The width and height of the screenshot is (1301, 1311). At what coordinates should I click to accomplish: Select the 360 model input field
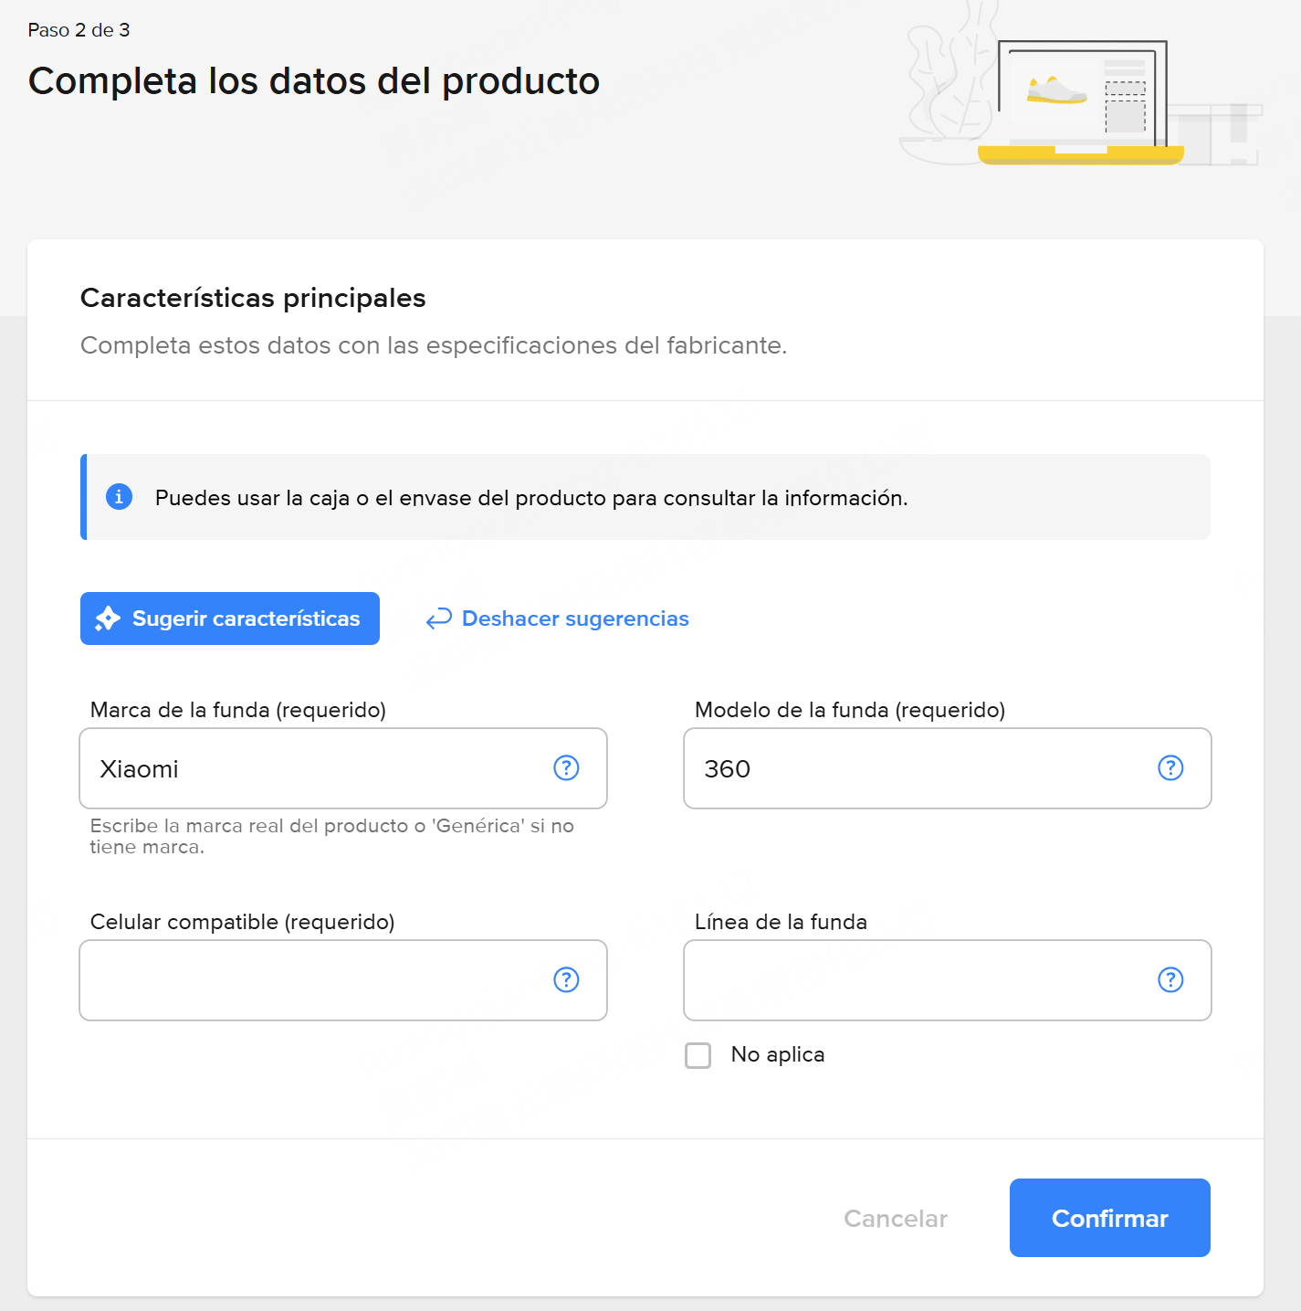tap(913, 768)
